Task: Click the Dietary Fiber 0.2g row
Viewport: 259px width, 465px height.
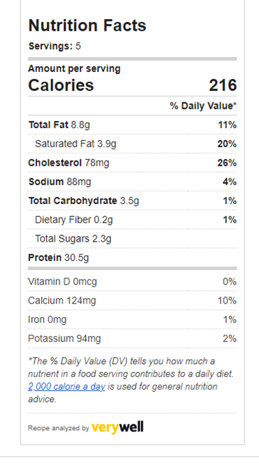Action: click(132, 220)
